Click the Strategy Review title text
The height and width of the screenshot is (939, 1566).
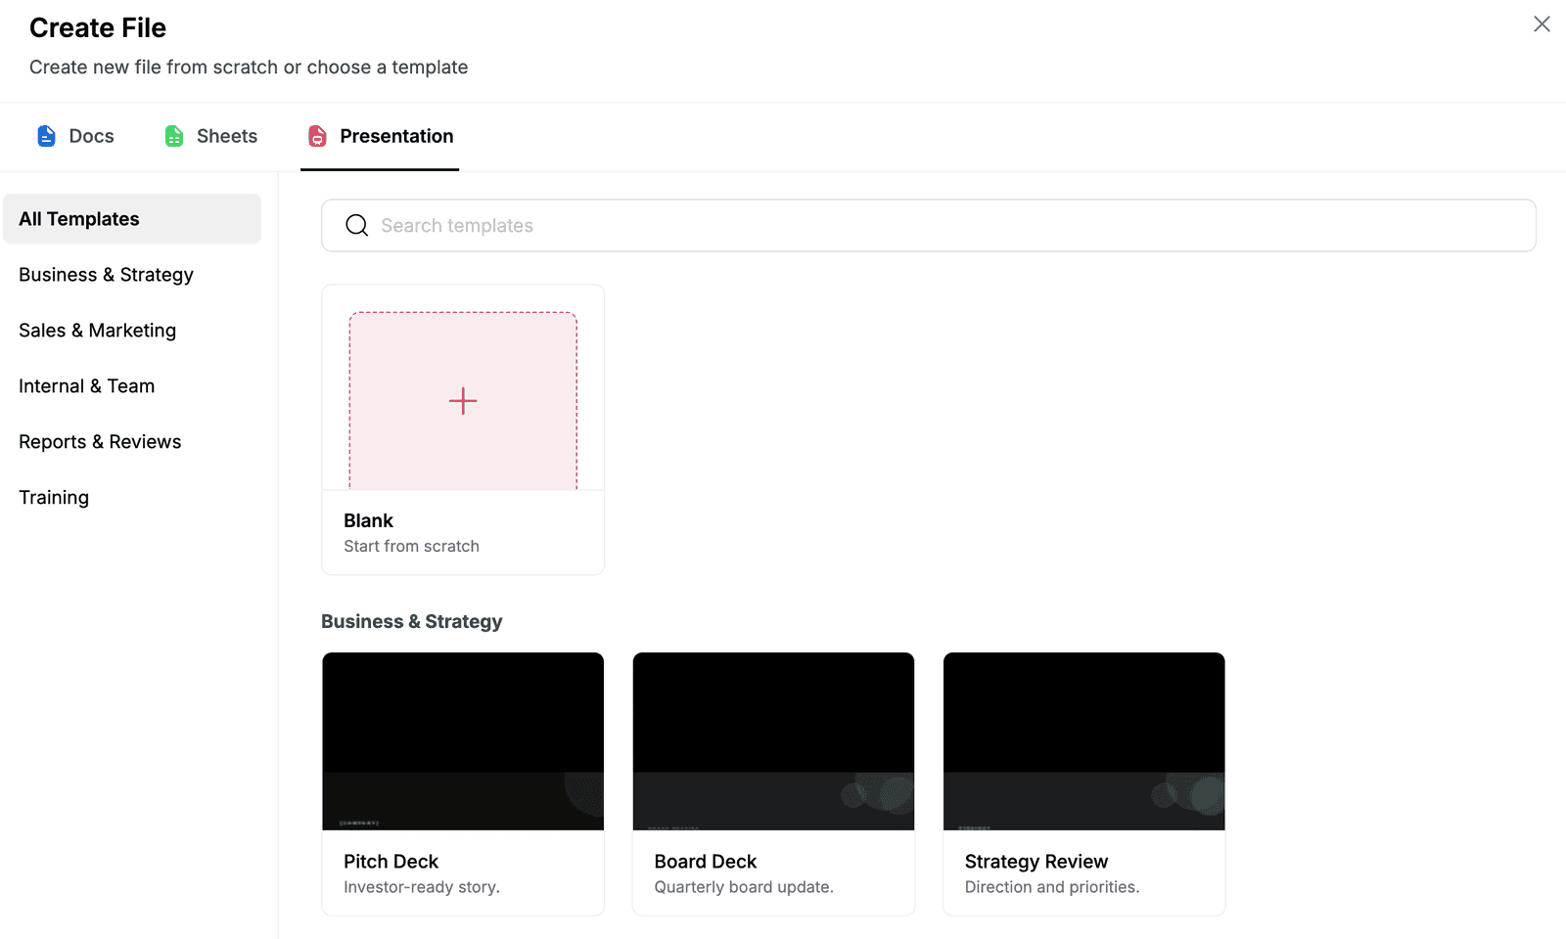(1036, 862)
